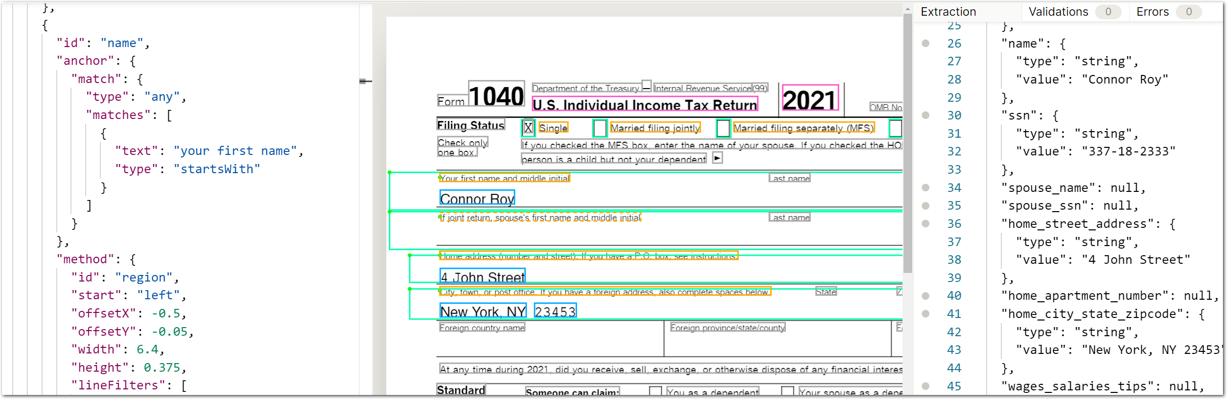The width and height of the screenshot is (1227, 399).
Task: Check the Married filing separately (MFS) box
Action: 723,128
